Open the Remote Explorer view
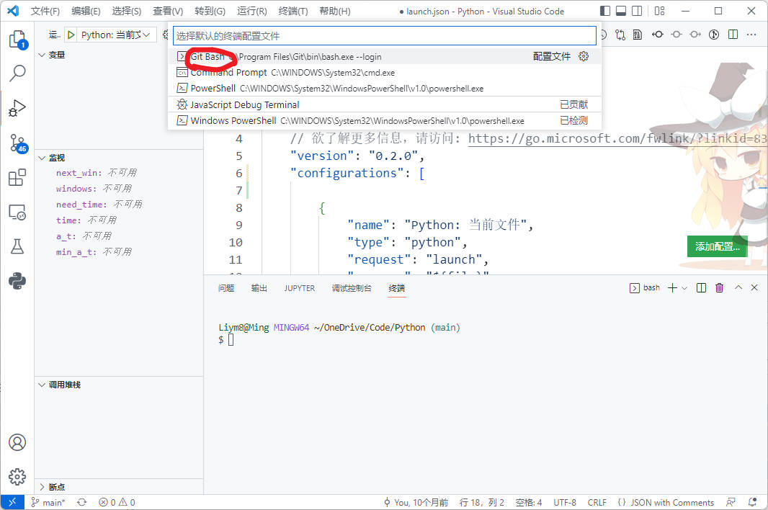 click(x=17, y=212)
